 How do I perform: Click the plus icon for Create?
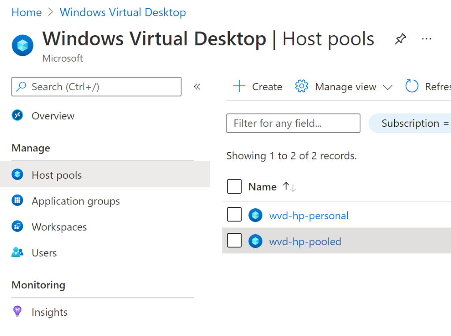tap(239, 86)
